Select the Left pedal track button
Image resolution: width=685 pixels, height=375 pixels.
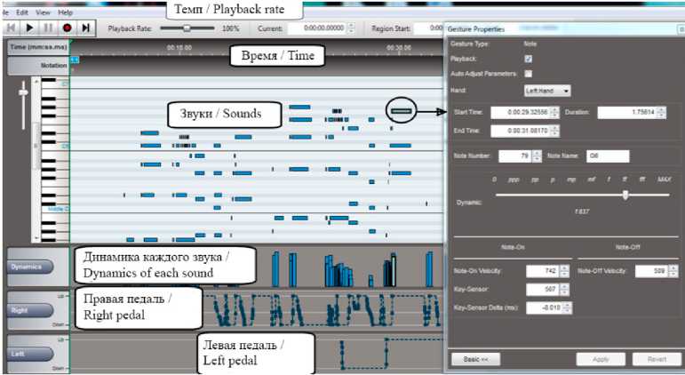click(31, 354)
